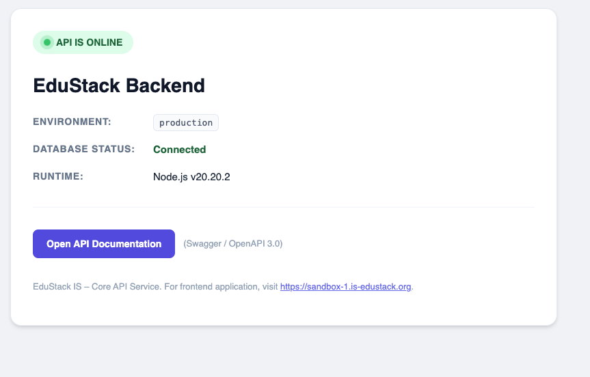Image resolution: width=590 pixels, height=377 pixels.
Task: Click the Node.js v20.20.2 runtime value
Action: pyautogui.click(x=191, y=177)
